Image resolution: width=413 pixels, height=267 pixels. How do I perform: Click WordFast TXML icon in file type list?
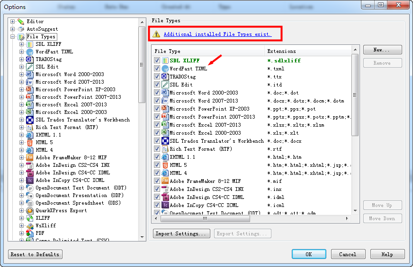click(x=165, y=69)
